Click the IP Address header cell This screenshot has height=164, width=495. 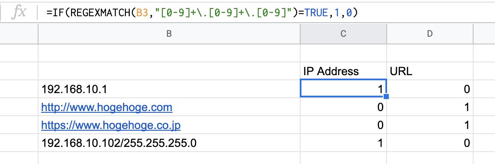click(343, 71)
